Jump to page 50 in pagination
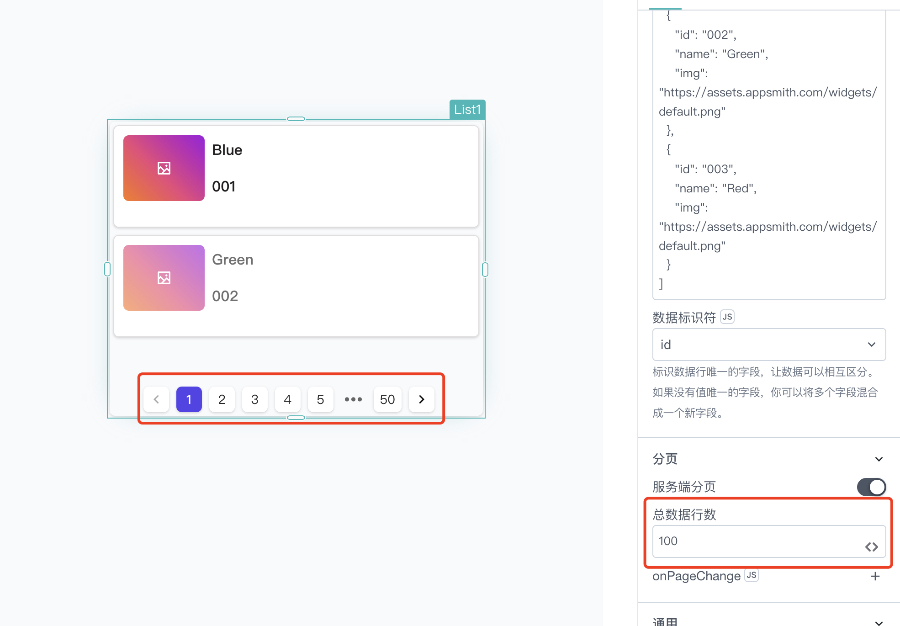Screen dimensions: 900x626 click(387, 399)
